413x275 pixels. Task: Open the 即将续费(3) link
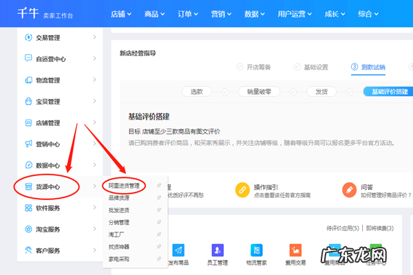(x=380, y=228)
